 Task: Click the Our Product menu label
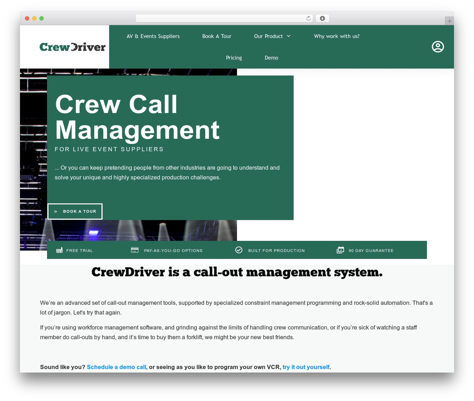click(268, 36)
